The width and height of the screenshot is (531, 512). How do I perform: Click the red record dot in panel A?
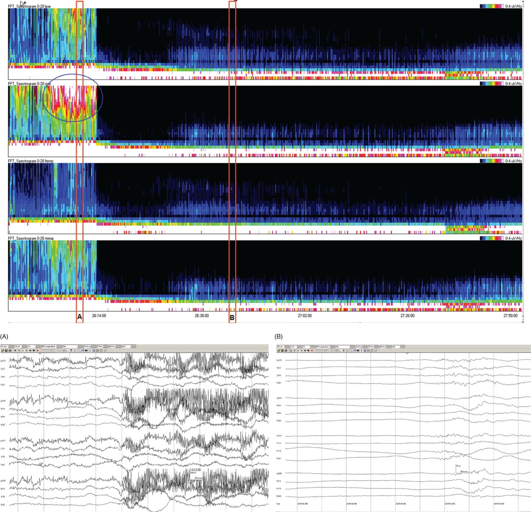point(37,351)
